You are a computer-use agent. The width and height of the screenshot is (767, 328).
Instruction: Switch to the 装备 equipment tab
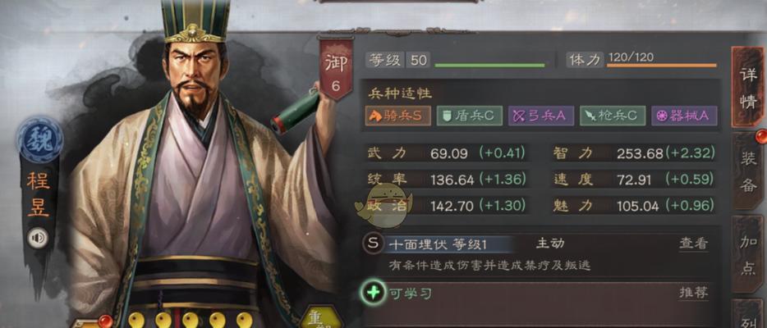pos(748,172)
